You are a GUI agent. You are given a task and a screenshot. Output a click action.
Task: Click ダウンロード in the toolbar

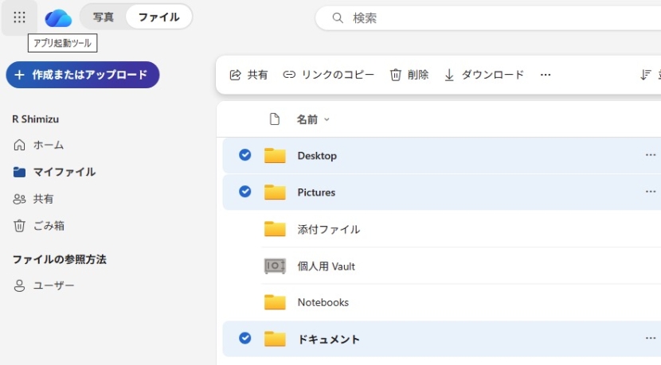[484, 75]
